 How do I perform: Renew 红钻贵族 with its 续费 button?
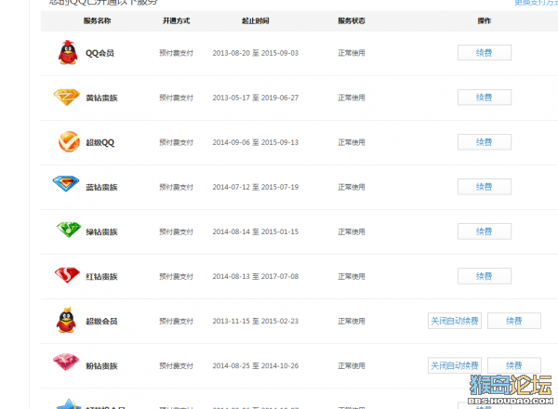click(485, 276)
